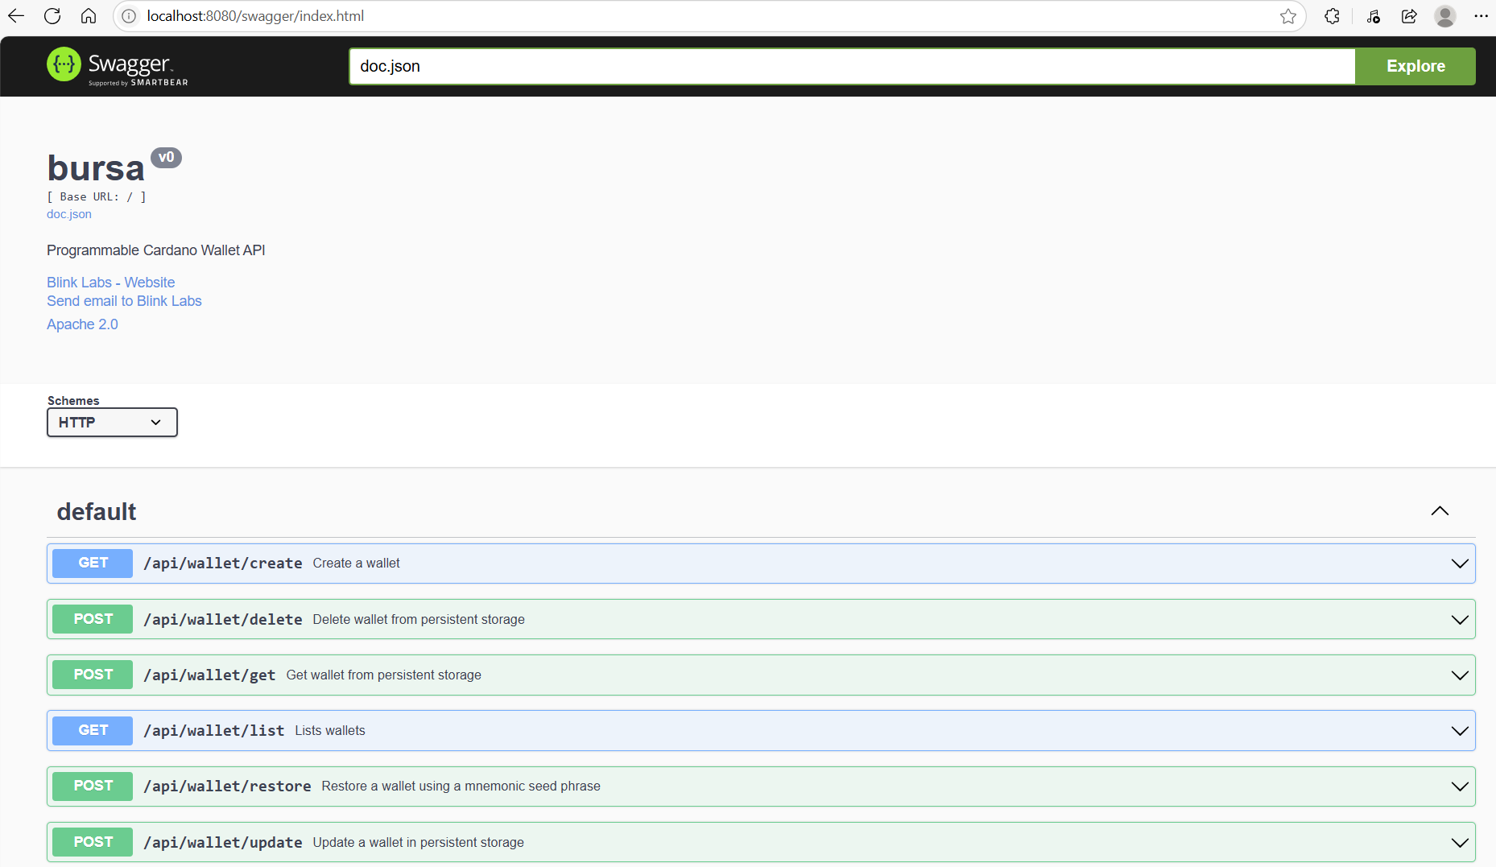Add page to favorites star icon

1288,16
